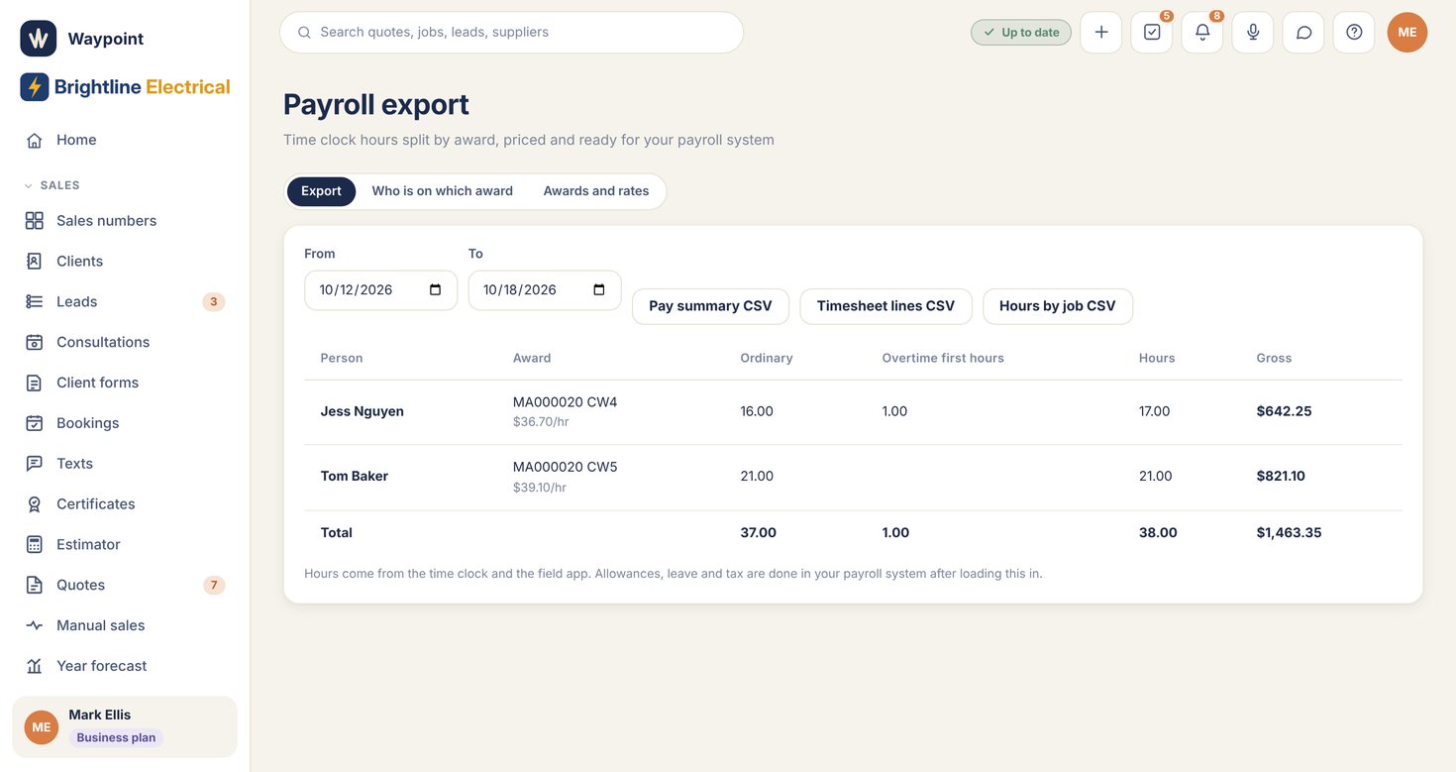The image size is (1456, 772).
Task: Click the Consultations calendar icon
Action: 35,342
